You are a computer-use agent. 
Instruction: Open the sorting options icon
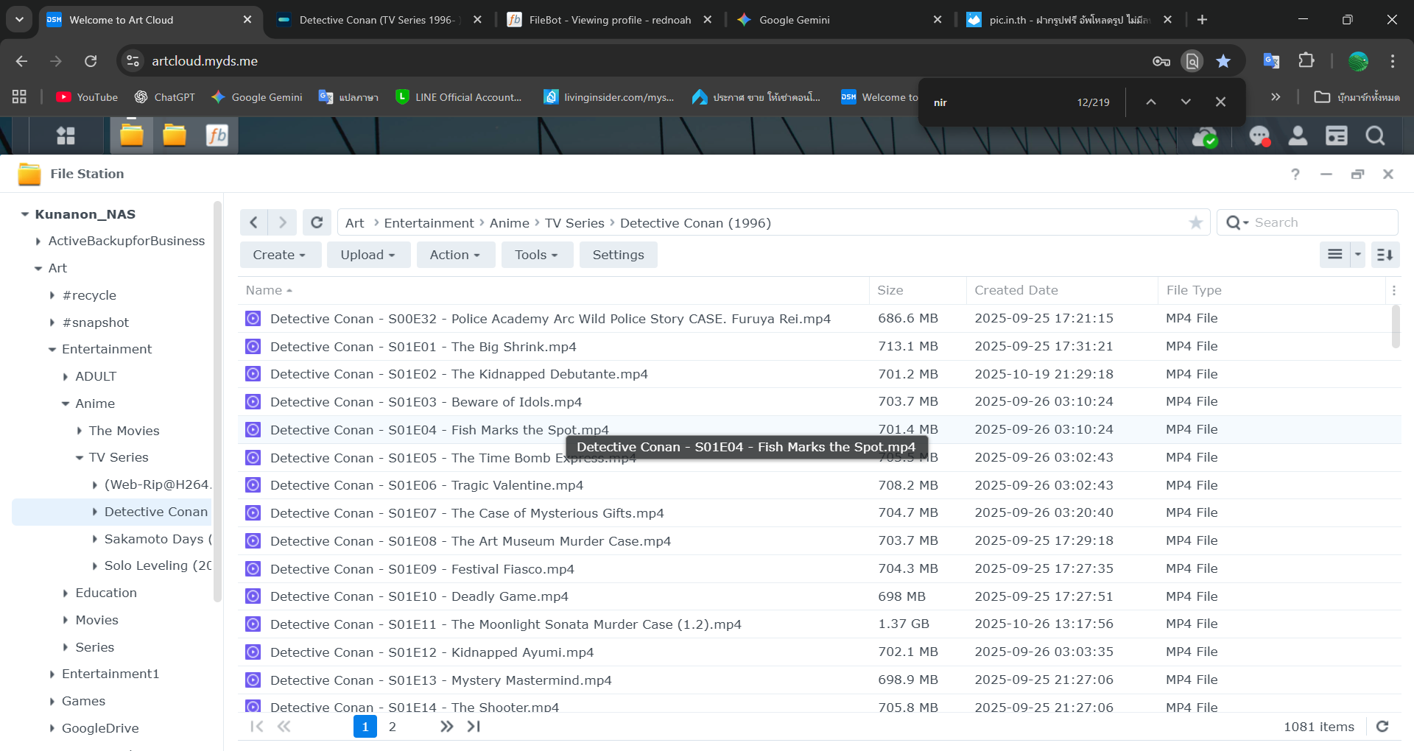point(1385,255)
